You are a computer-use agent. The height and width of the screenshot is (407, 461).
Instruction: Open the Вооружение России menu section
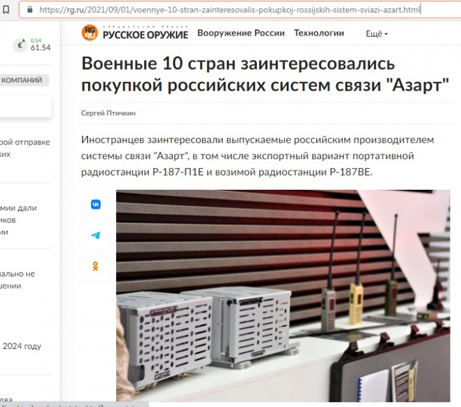click(241, 33)
